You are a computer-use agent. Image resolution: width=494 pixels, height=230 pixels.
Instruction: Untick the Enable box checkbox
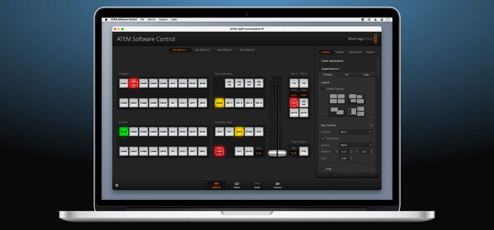[323, 138]
